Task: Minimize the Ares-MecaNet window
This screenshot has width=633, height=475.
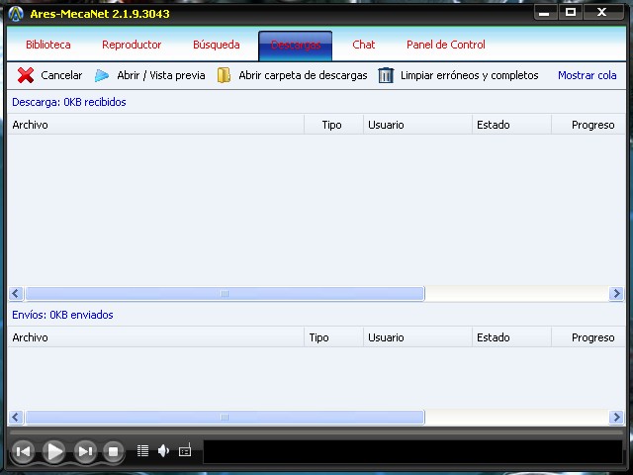Action: click(x=545, y=13)
